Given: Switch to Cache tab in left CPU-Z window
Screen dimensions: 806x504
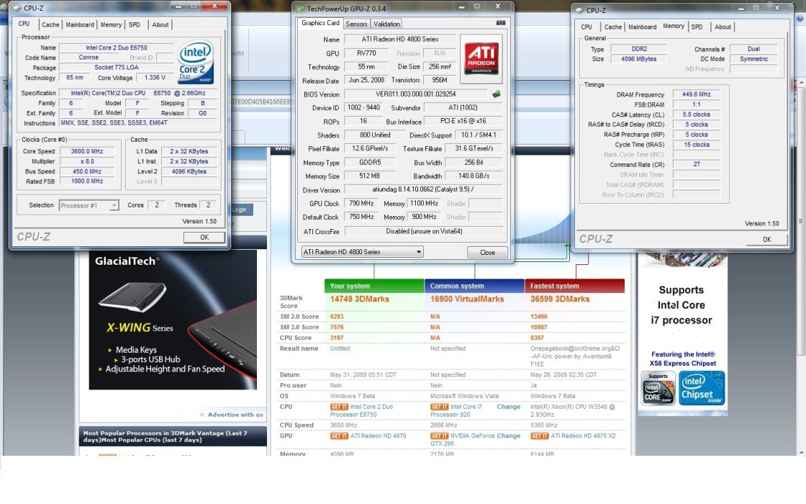Looking at the screenshot, I should click(50, 24).
